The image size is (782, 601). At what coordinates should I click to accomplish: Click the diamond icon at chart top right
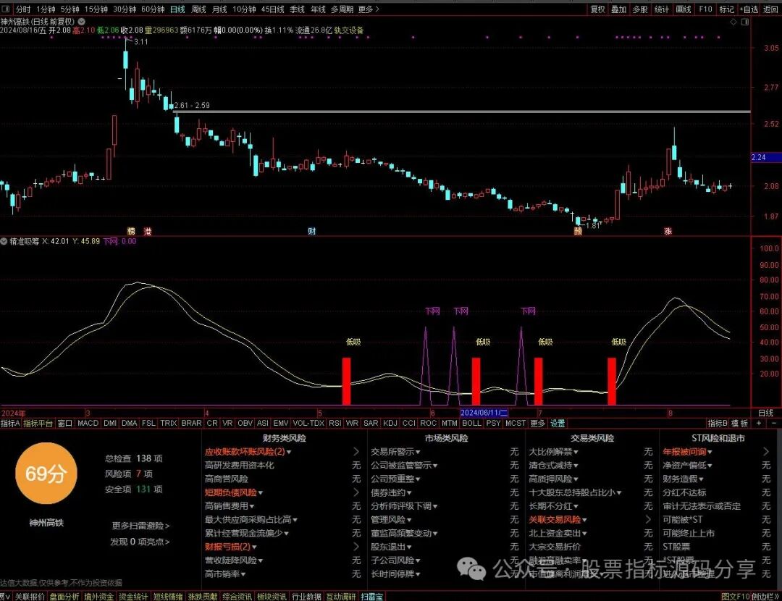click(733, 22)
